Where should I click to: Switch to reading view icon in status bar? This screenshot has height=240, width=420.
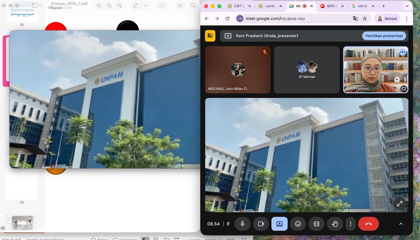coord(166,239)
